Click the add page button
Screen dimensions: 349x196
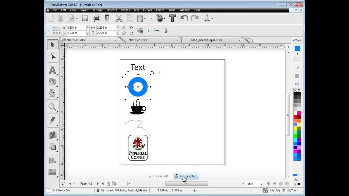pyautogui.click(x=108, y=184)
